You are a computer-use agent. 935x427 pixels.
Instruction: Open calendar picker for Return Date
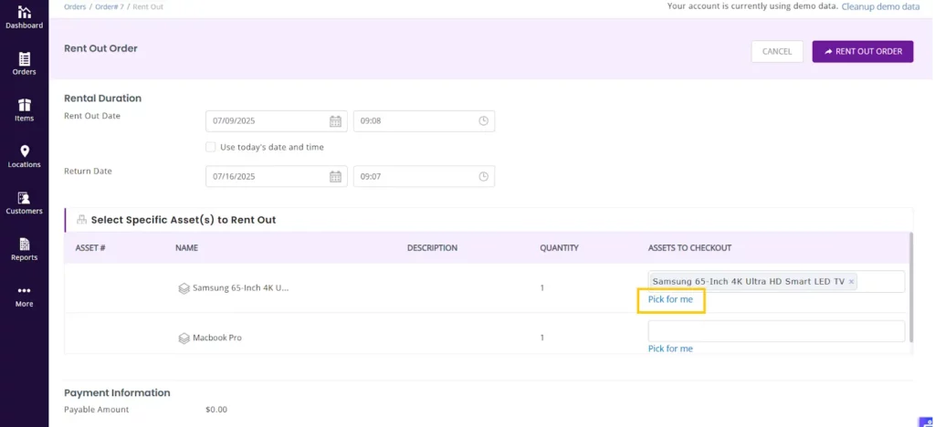(335, 176)
